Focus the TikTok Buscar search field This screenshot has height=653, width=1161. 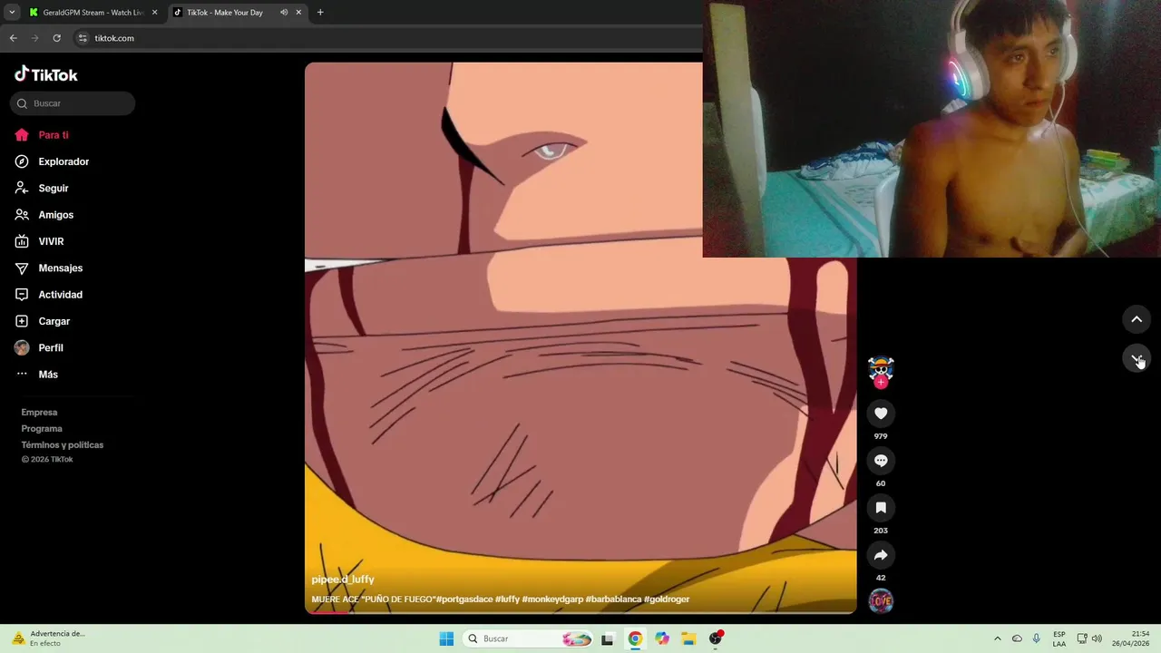73,103
